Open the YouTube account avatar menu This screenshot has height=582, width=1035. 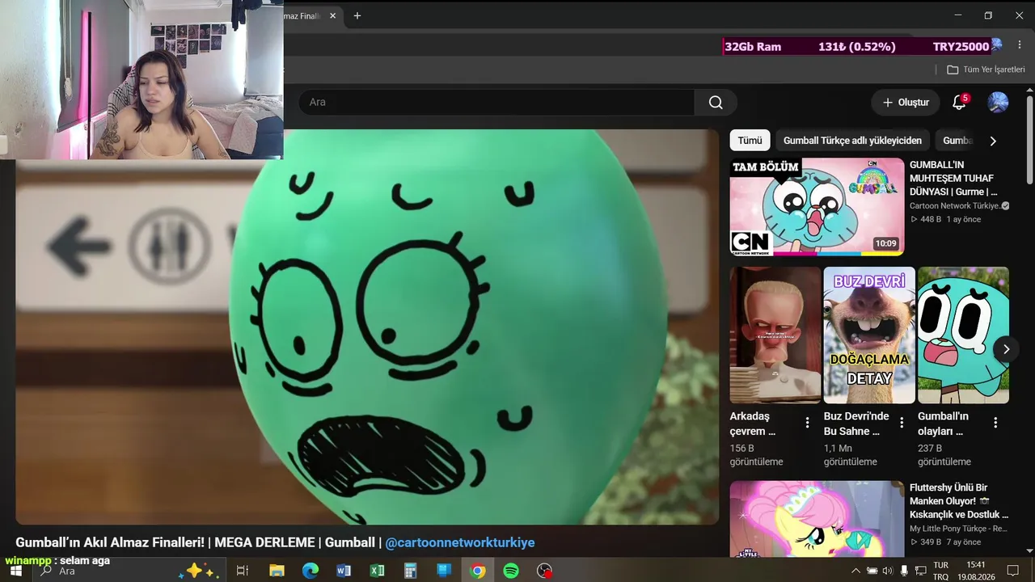point(998,103)
